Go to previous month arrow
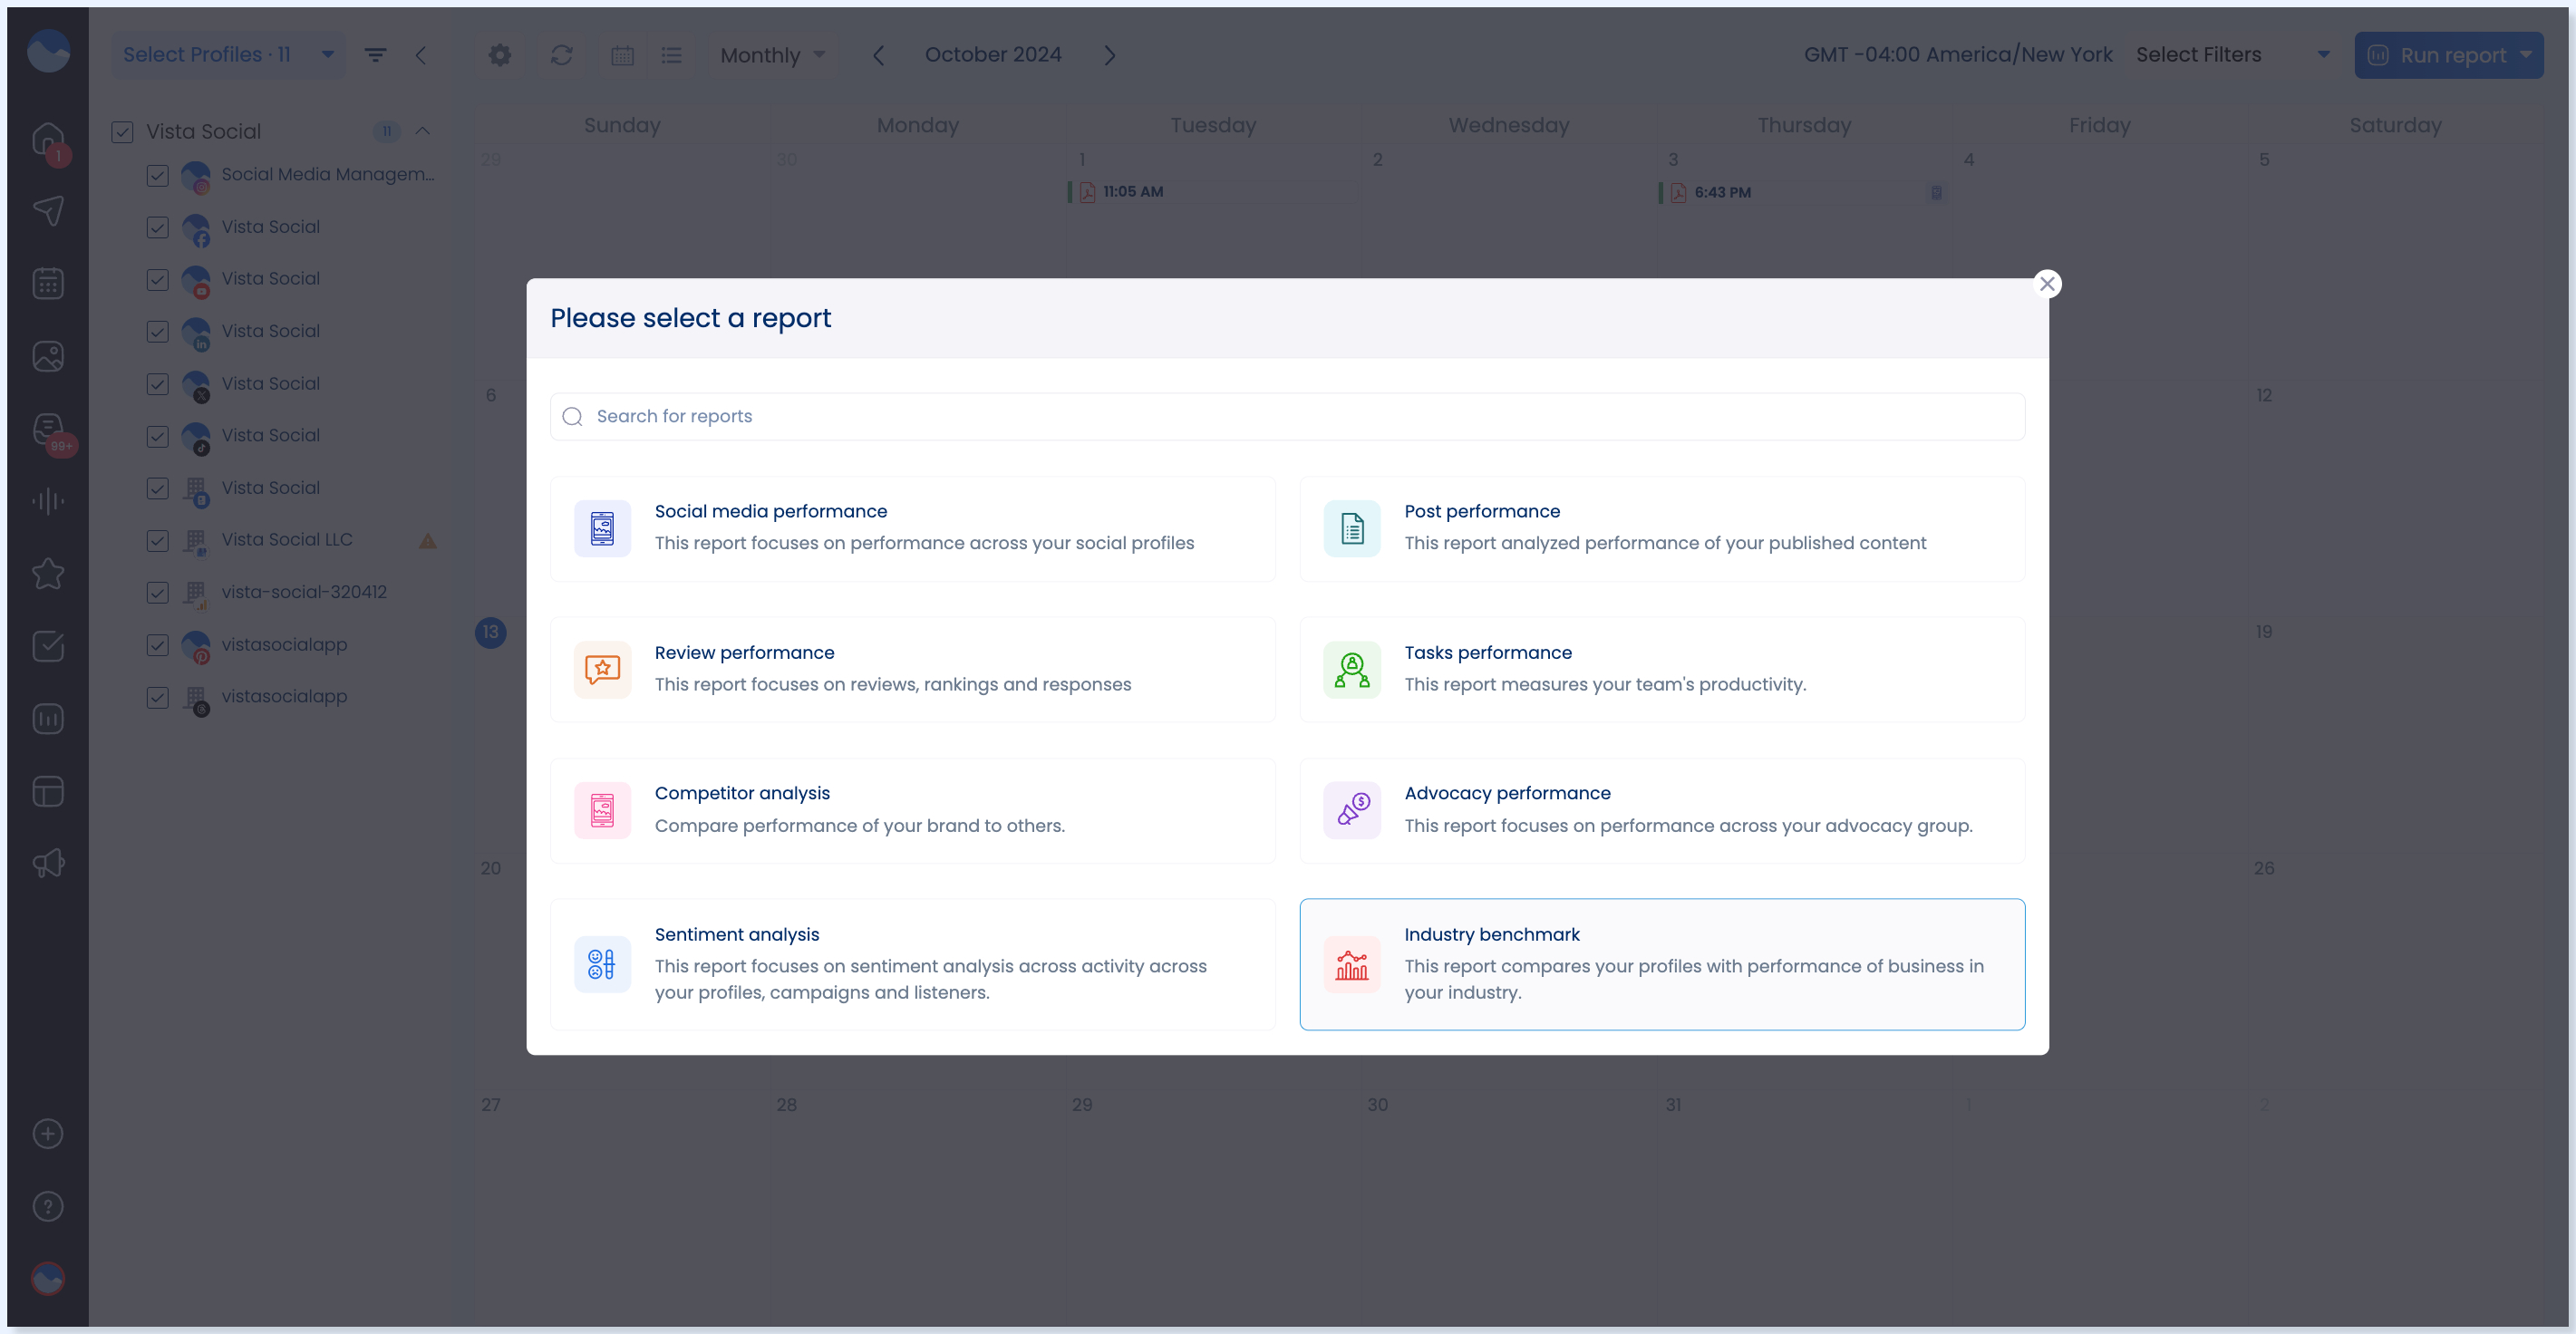Viewport: 2576px width, 1334px height. click(878, 55)
